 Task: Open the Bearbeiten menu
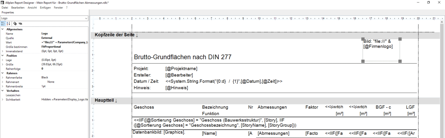18,7
